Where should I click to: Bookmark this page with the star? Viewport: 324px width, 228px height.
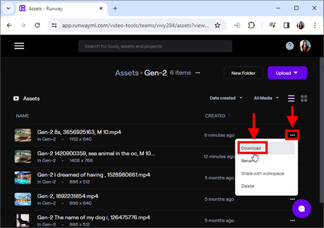tap(218, 25)
